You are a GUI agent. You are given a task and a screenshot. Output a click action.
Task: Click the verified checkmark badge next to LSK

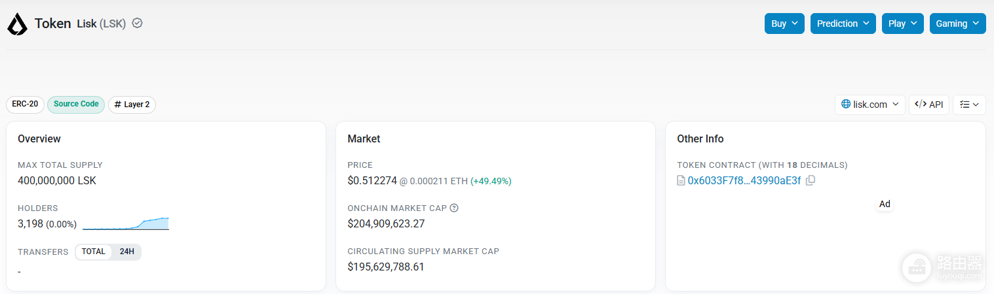137,23
